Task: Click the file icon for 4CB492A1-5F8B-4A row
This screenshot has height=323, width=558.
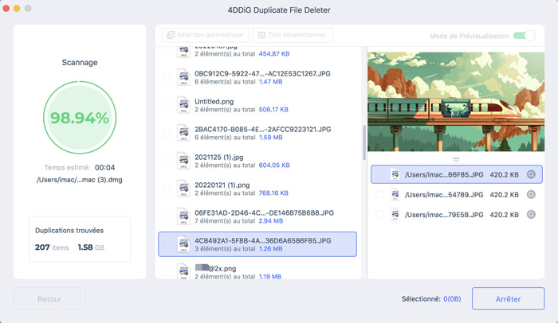Action: [x=183, y=244]
